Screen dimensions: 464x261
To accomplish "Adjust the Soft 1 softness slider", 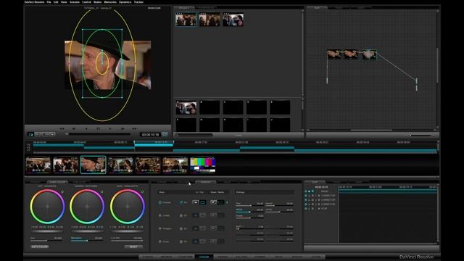I will (x=249, y=229).
